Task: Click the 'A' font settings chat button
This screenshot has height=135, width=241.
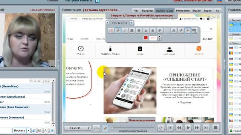Action: (46, 130)
